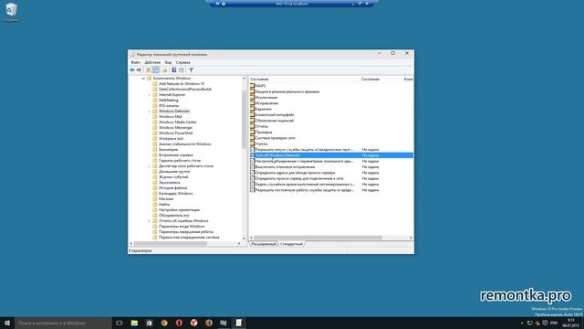This screenshot has height=329, width=584.
Task: Select Определить адреса для обхода прокси-сервера policy
Action: (295, 173)
